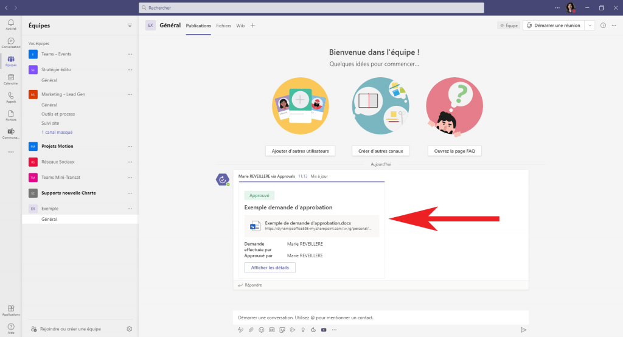Select the Équipes icon in sidebar
Viewport: 623px width, 337px height.
[11, 61]
